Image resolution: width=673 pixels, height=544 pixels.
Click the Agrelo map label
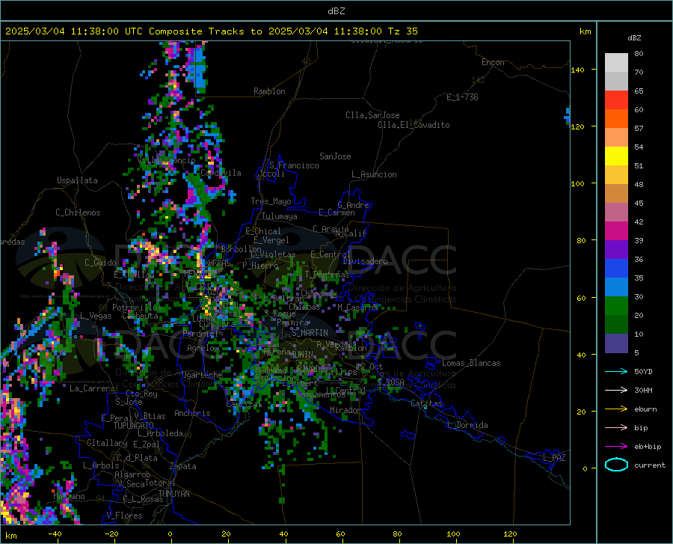point(200,348)
